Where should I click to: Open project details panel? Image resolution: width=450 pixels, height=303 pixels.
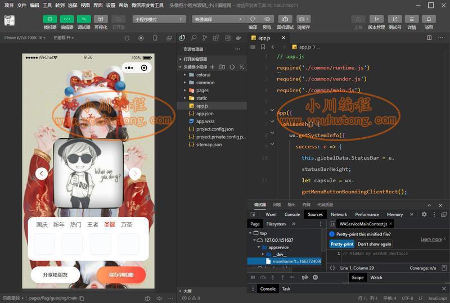[412, 19]
